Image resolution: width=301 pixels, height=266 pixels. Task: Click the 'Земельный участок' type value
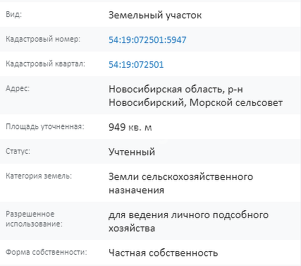(155, 16)
